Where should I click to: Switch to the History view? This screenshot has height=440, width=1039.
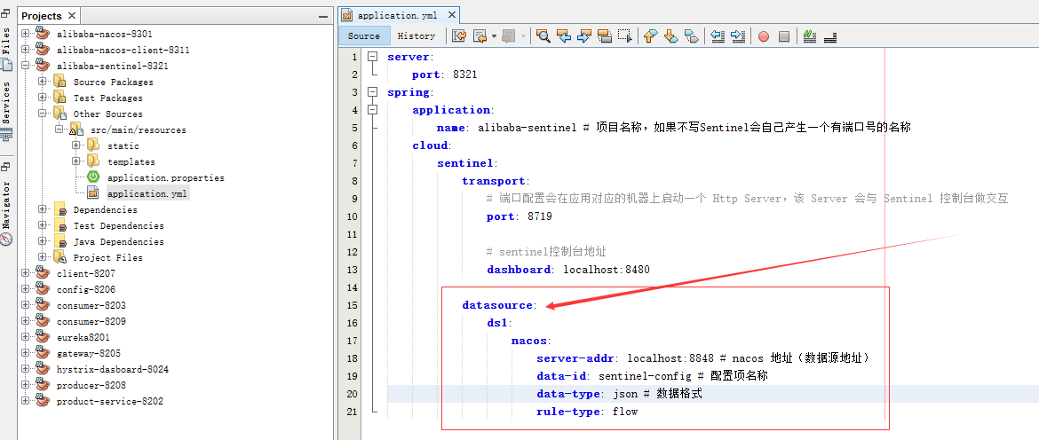(416, 35)
